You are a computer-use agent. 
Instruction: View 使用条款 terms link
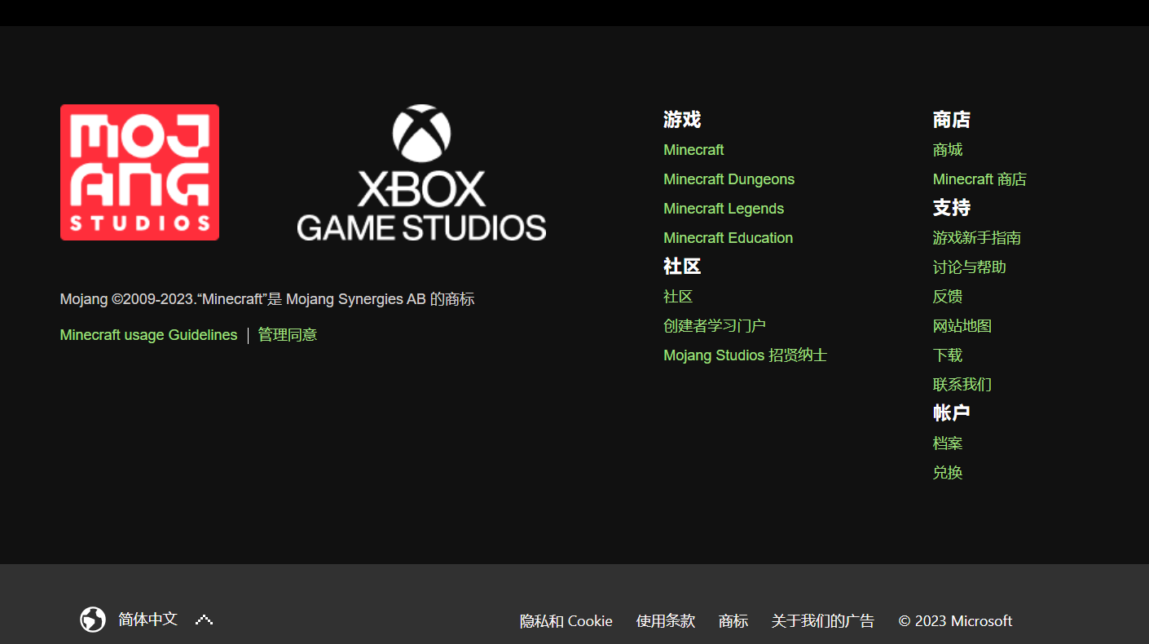click(666, 621)
